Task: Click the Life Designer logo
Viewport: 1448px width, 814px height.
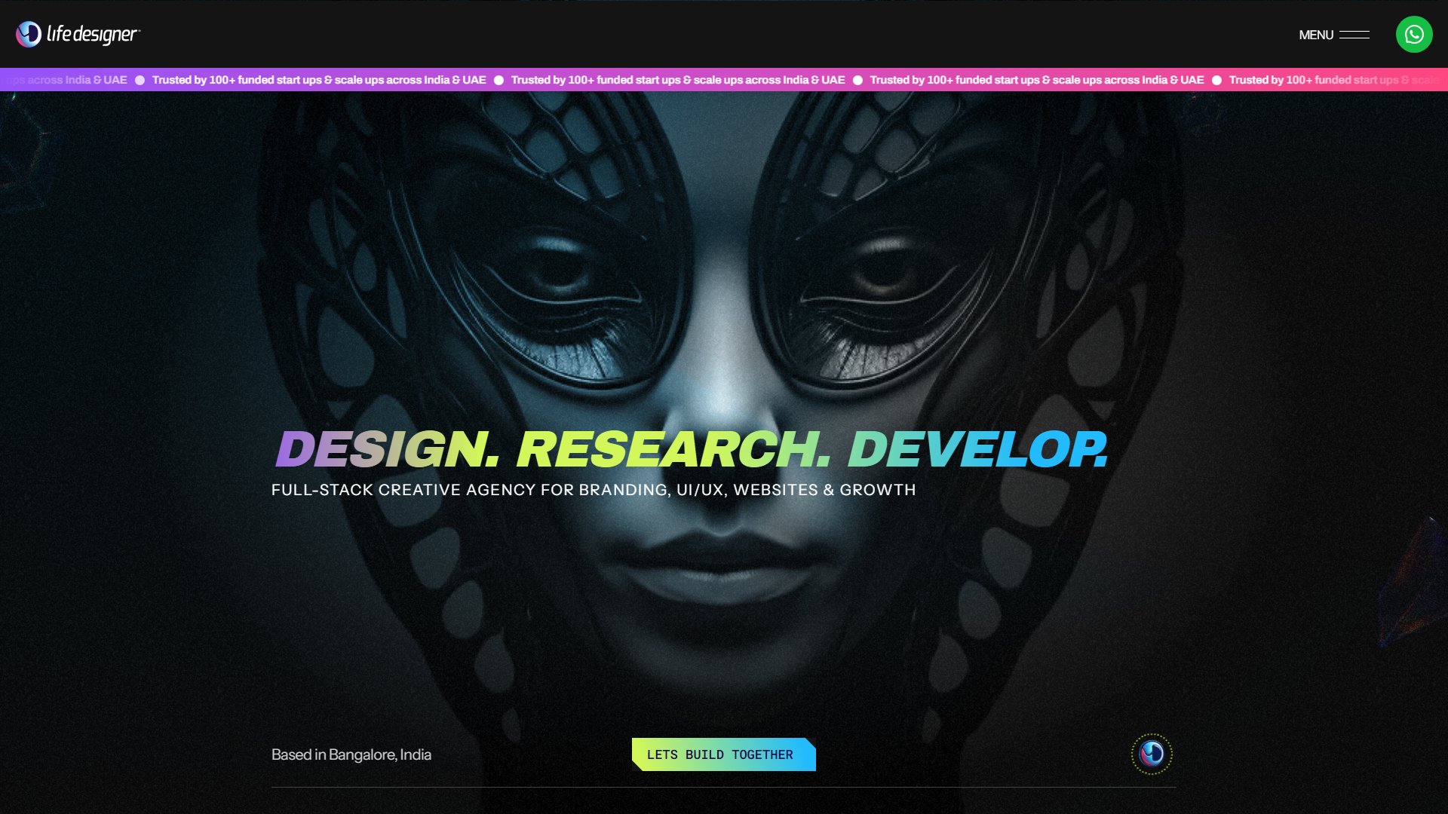Action: [x=78, y=34]
